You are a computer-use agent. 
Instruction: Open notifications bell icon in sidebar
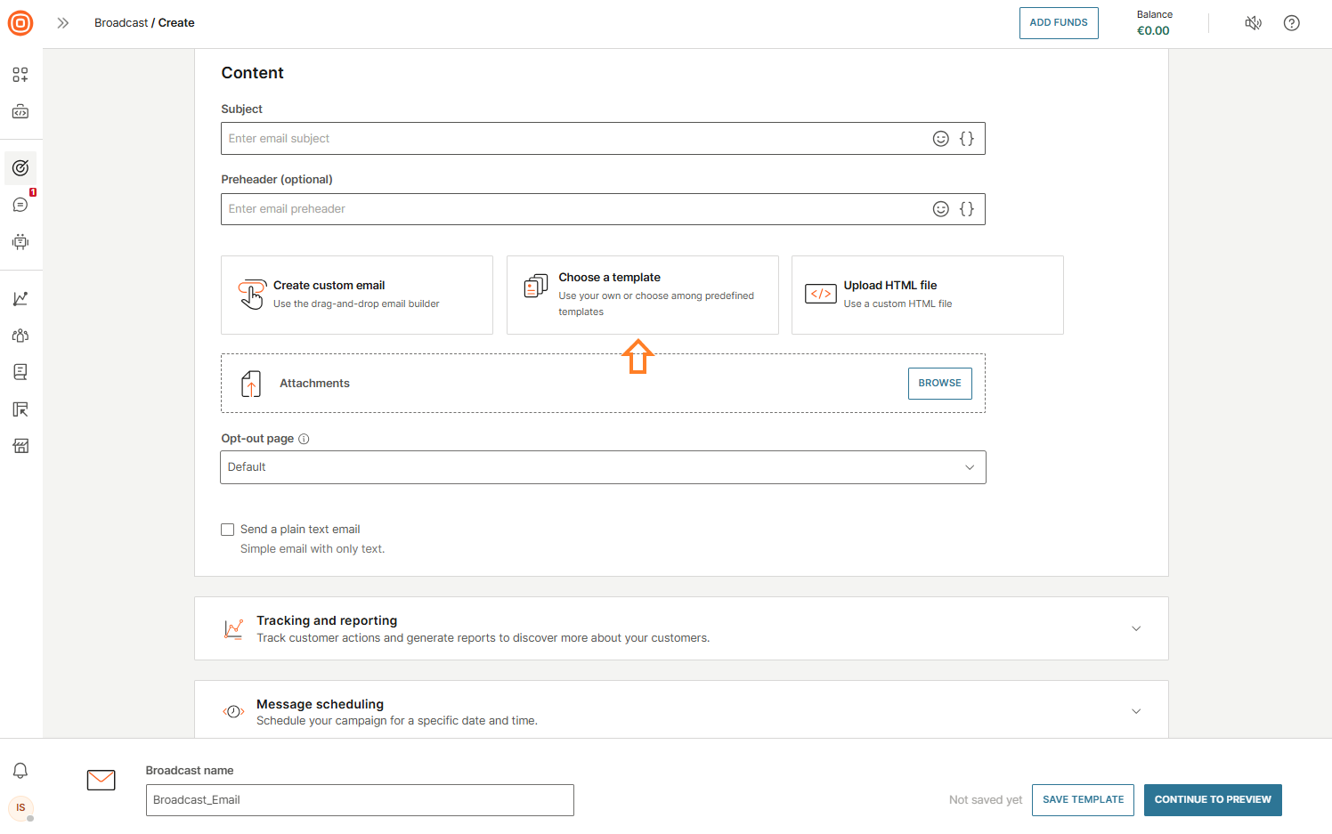point(20,771)
